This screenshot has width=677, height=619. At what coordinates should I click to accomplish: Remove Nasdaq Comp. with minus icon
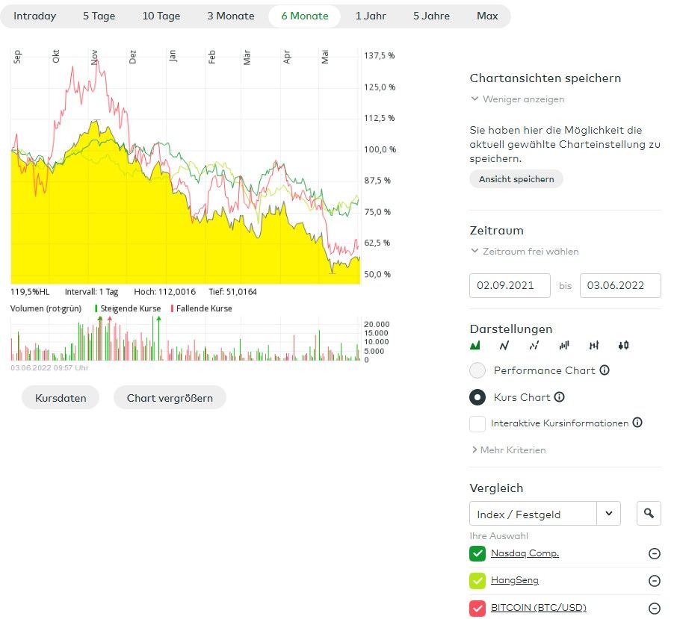[x=654, y=553]
